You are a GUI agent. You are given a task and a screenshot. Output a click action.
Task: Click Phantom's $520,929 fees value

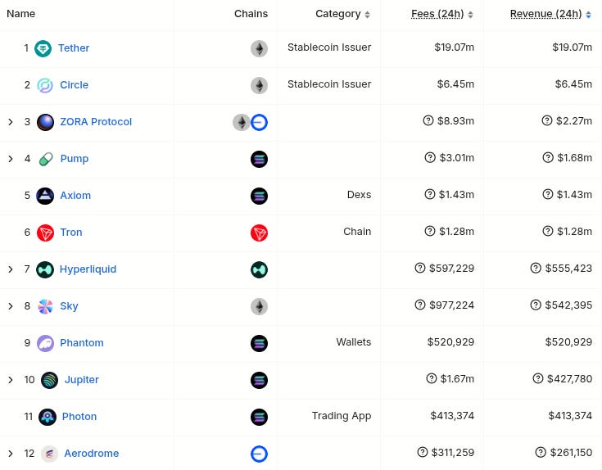tap(450, 341)
